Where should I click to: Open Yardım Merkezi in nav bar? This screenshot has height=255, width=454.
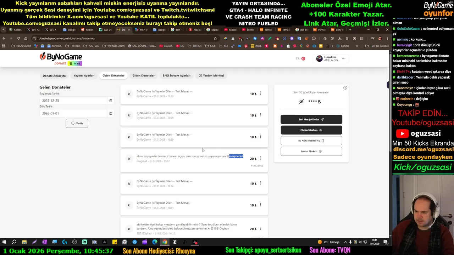pyautogui.click(x=211, y=75)
